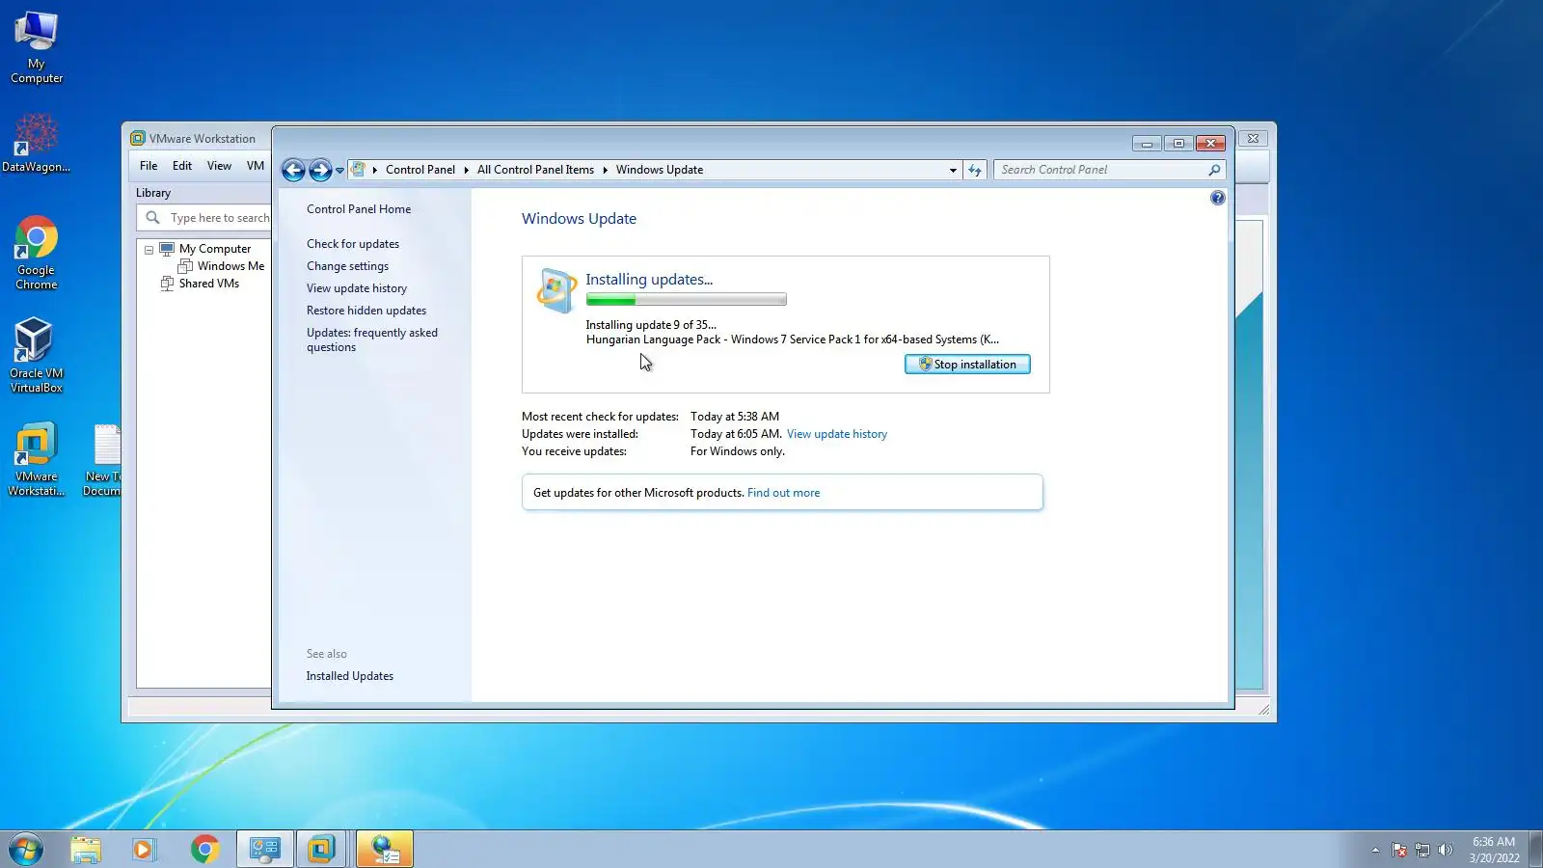
Task: Switch to VMware Workstation taskbar button
Action: coord(322,850)
